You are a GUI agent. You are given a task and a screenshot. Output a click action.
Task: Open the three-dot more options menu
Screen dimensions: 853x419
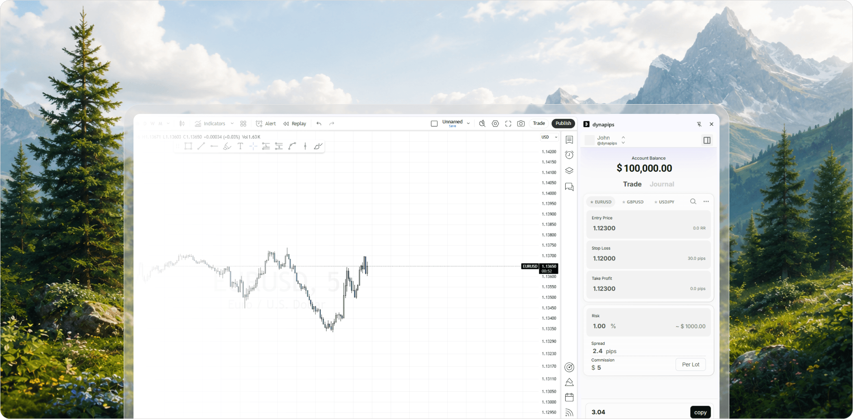click(706, 201)
